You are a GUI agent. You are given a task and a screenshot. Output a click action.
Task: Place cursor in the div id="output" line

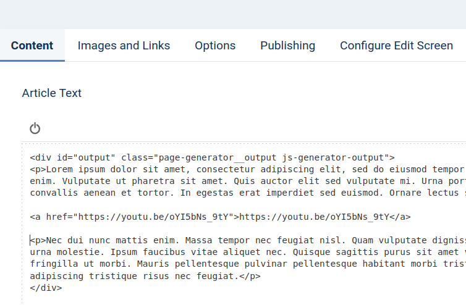[x=212, y=157]
